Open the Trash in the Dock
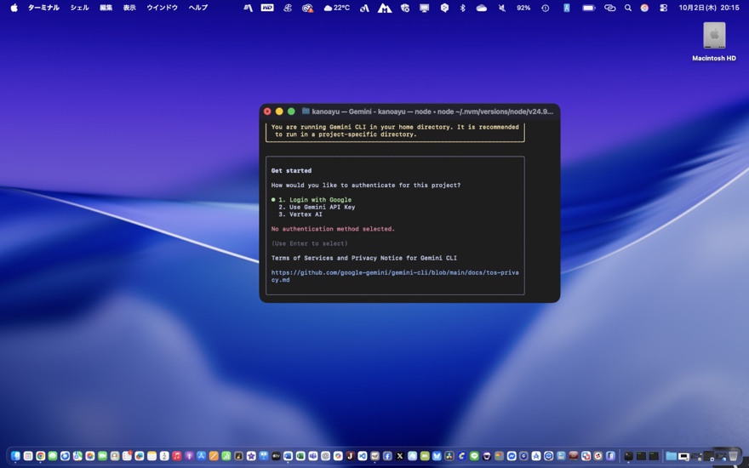The width and height of the screenshot is (749, 468). [x=733, y=456]
